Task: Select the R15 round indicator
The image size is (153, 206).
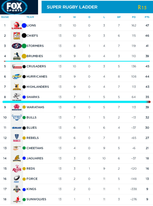Action: (142, 7)
